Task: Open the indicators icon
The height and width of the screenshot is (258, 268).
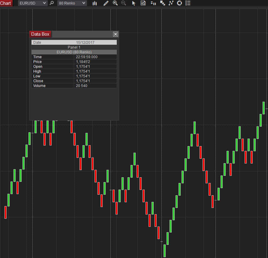Action: coord(171,3)
